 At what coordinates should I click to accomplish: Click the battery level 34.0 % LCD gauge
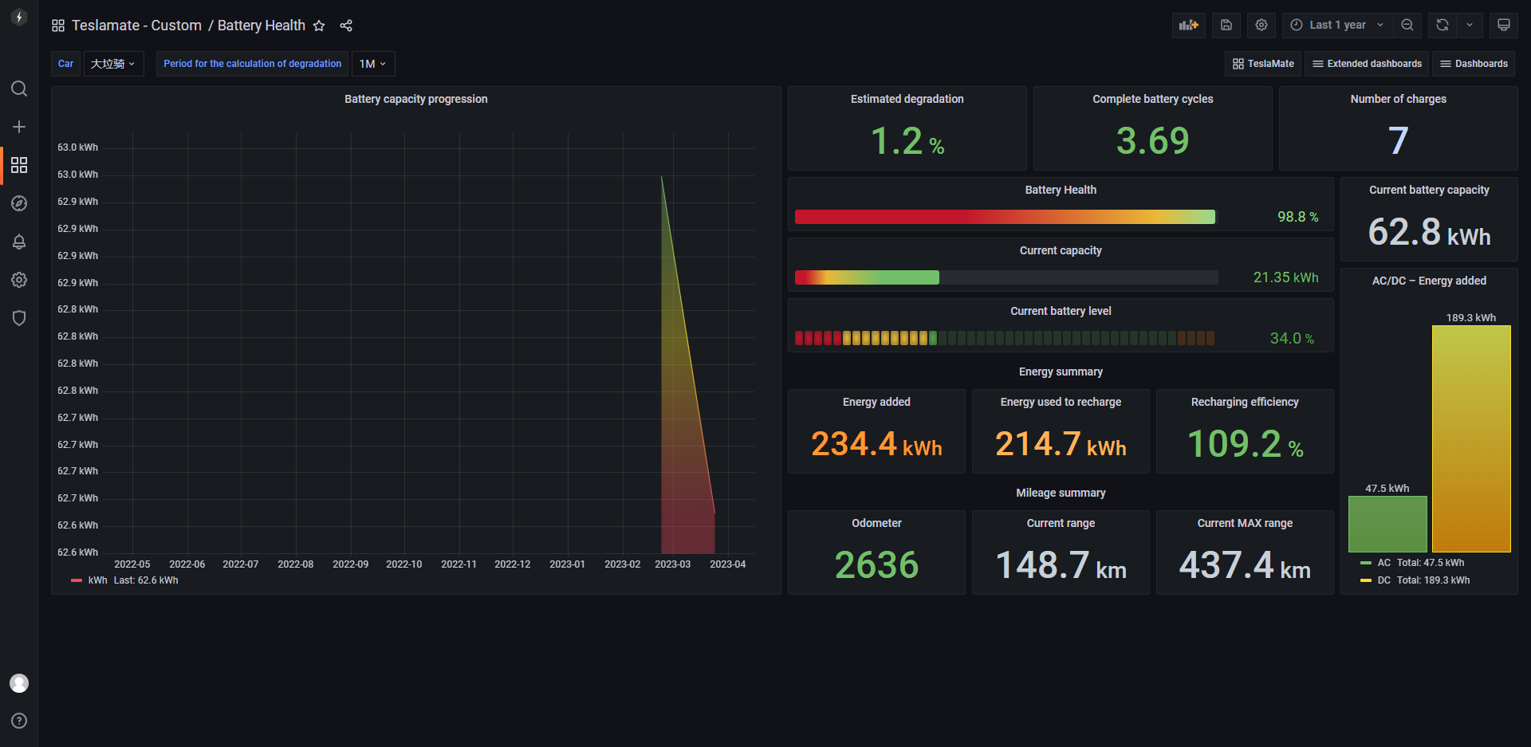tap(1005, 338)
